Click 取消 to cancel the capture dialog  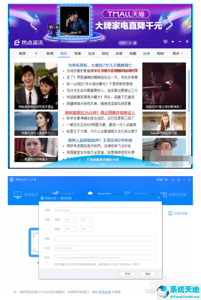(x=128, y=274)
